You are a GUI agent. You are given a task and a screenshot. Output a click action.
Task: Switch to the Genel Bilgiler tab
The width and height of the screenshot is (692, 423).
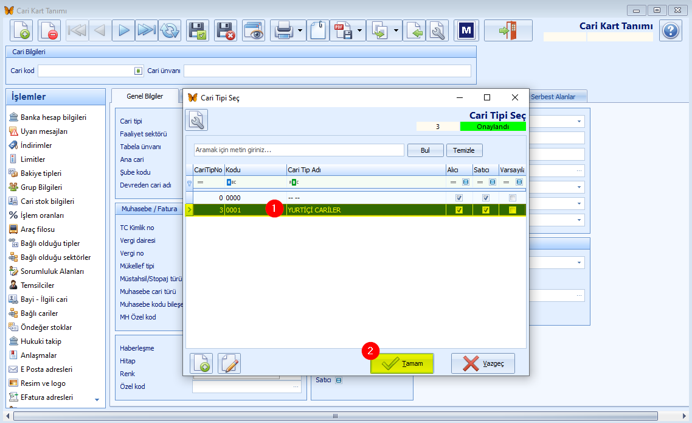(145, 96)
